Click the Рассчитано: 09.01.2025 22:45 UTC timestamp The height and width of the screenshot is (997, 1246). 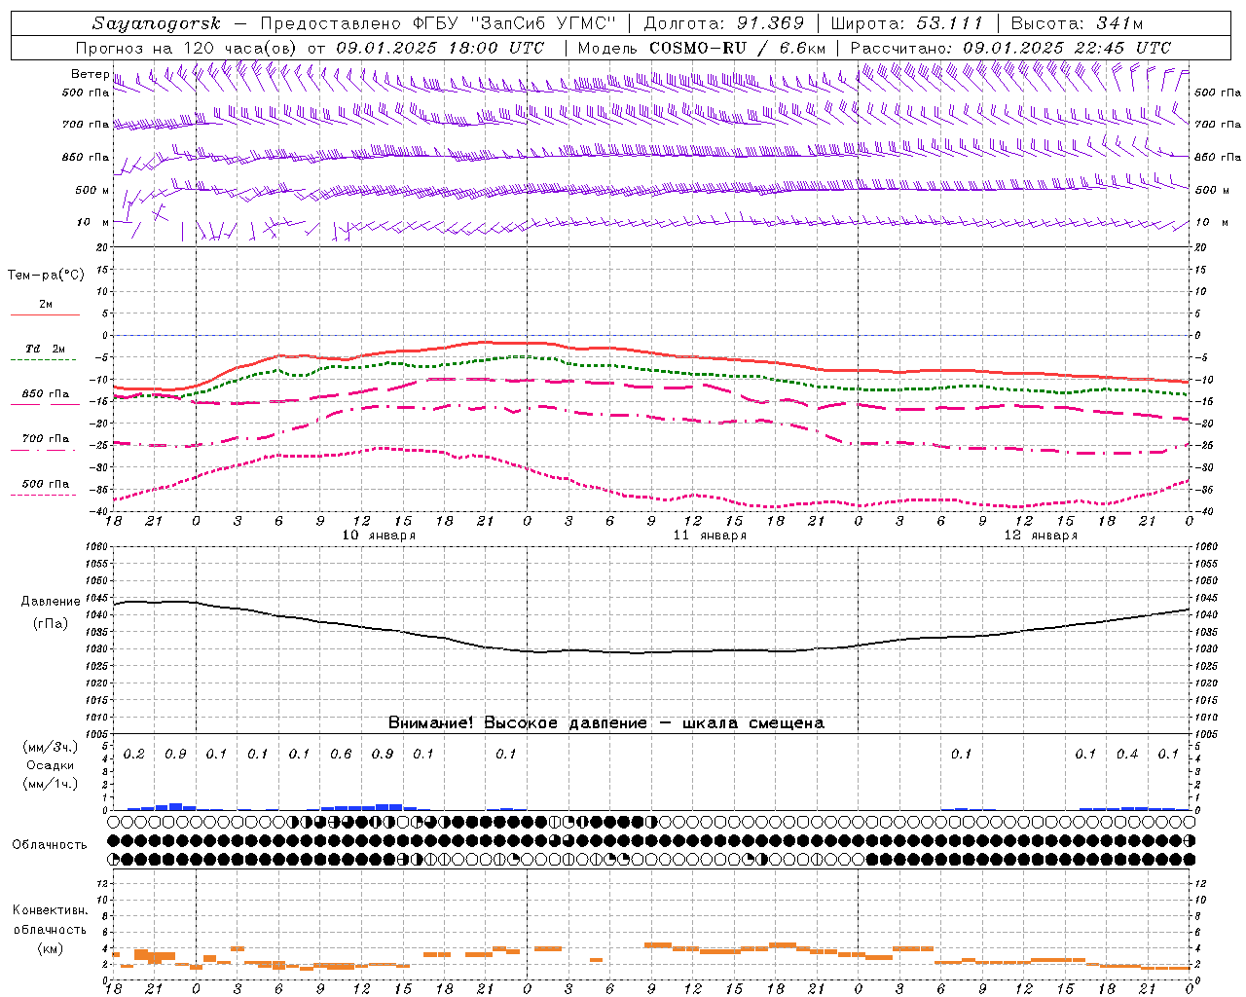(1010, 48)
